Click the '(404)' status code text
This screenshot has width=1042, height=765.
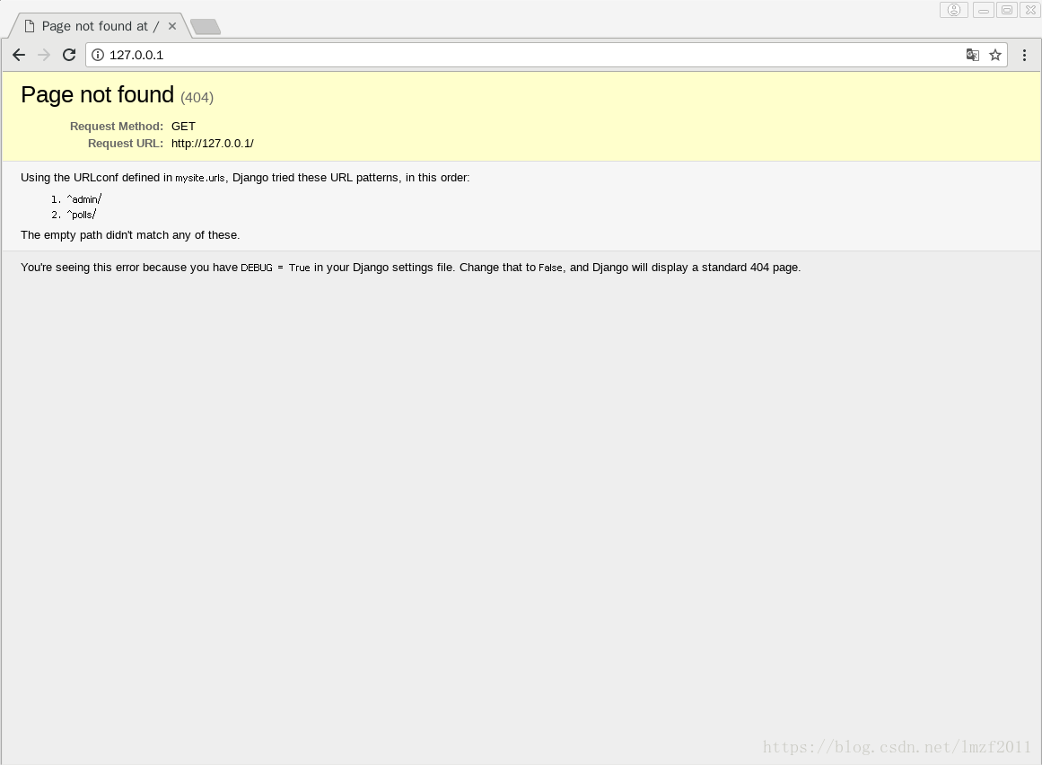pyautogui.click(x=197, y=98)
